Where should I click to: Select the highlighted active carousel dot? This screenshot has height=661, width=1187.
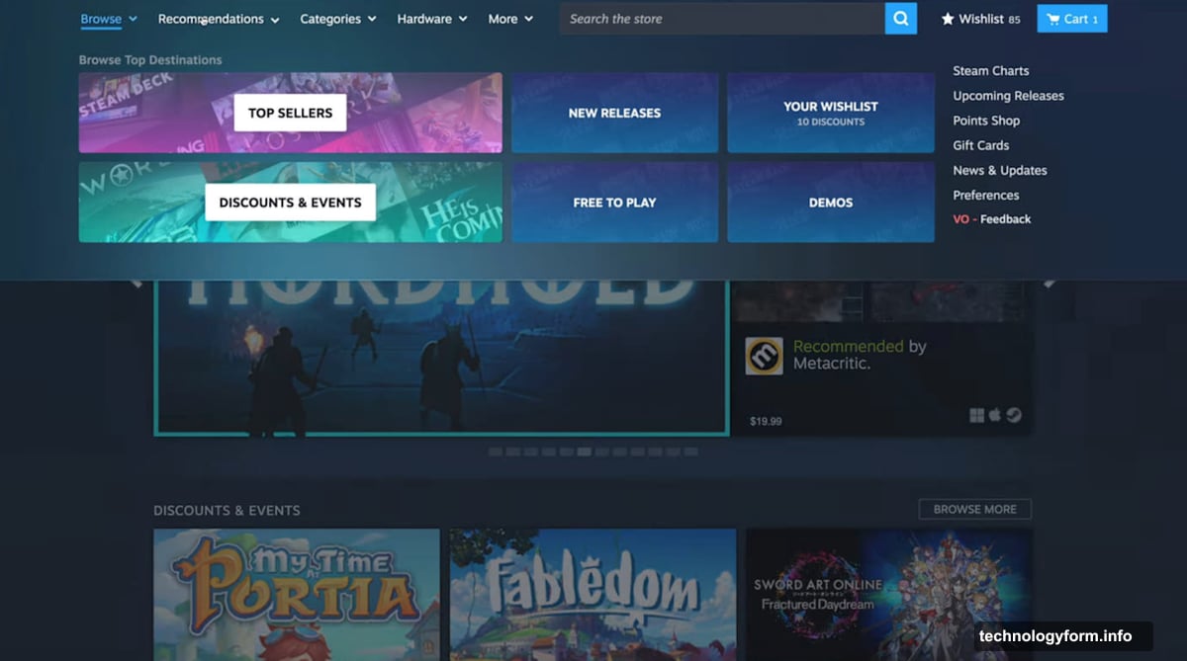click(585, 452)
